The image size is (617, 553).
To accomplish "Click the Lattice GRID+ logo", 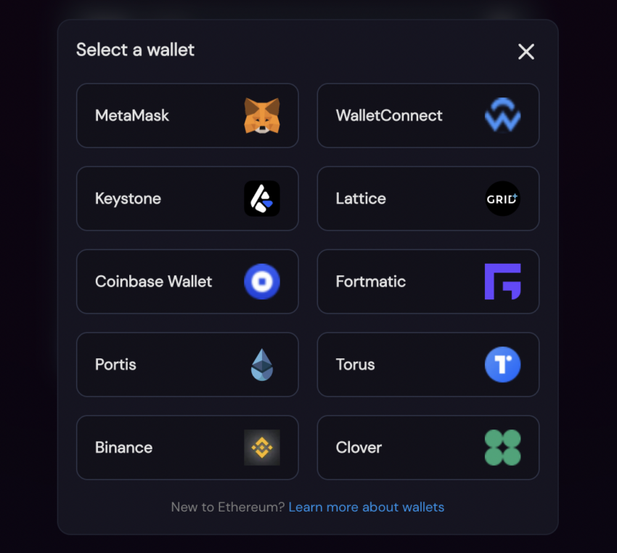I will (502, 198).
